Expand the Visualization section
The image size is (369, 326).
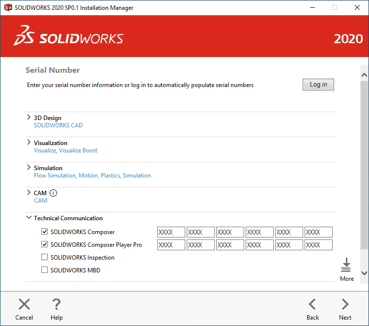(x=28, y=143)
